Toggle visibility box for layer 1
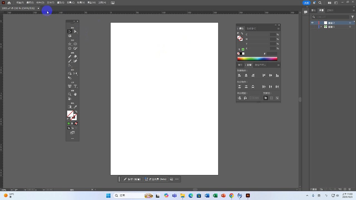Image resolution: width=356 pixels, height=200 pixels. pyautogui.click(x=312, y=27)
